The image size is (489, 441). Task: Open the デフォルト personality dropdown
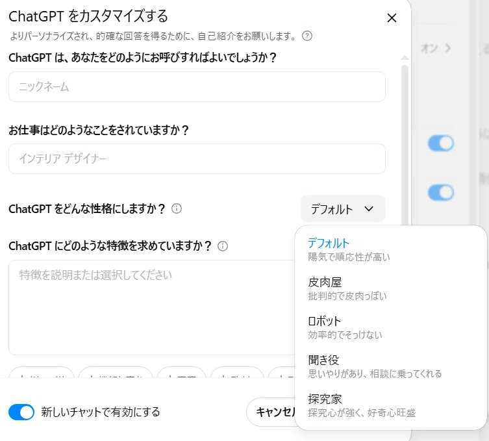343,208
